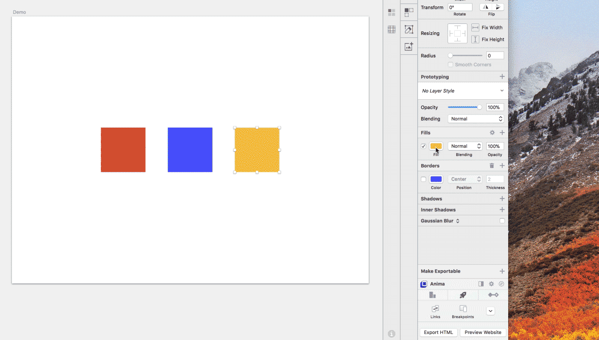The width and height of the screenshot is (599, 340).
Task: Switch to the Anima layout buildings tab
Action: click(432, 295)
